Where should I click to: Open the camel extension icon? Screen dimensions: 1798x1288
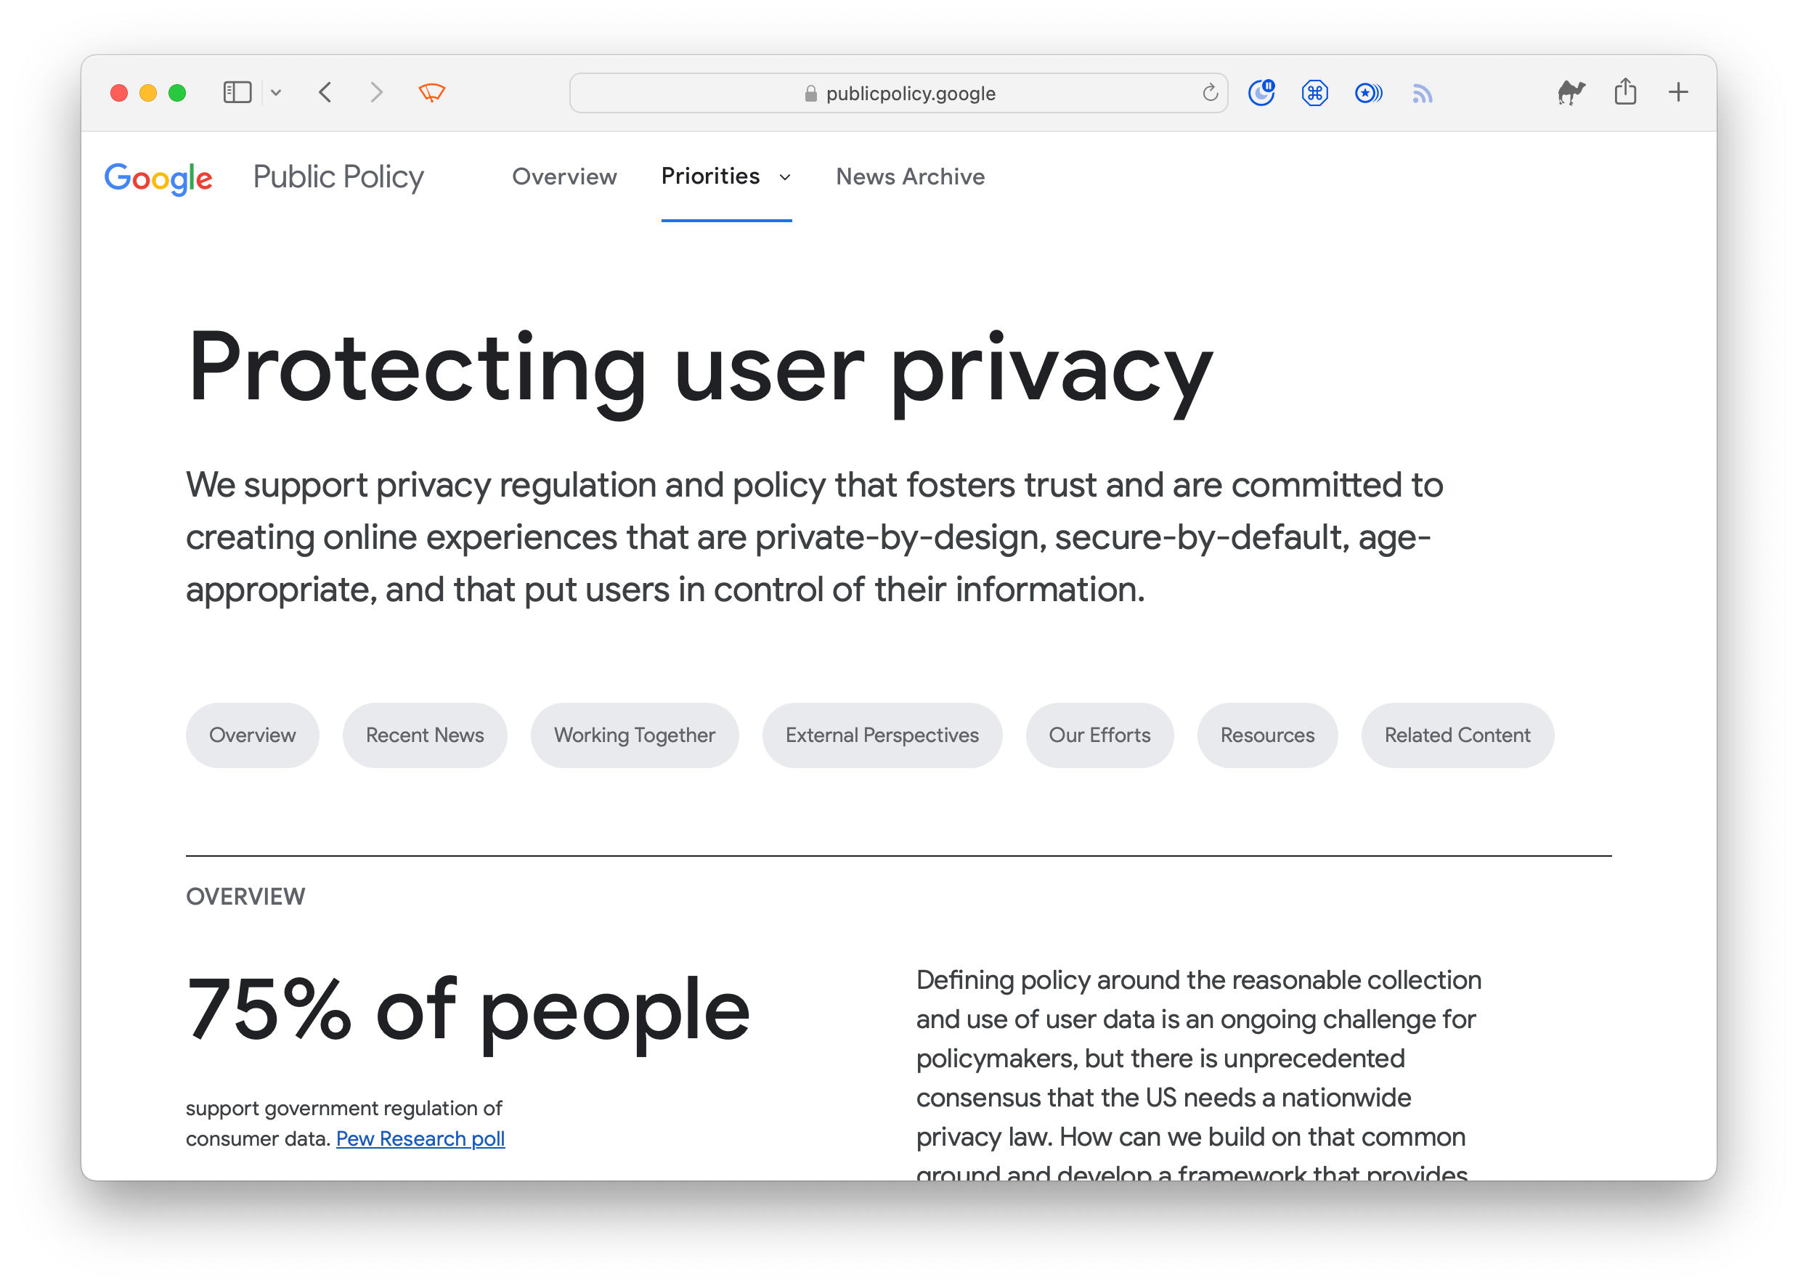click(1571, 93)
